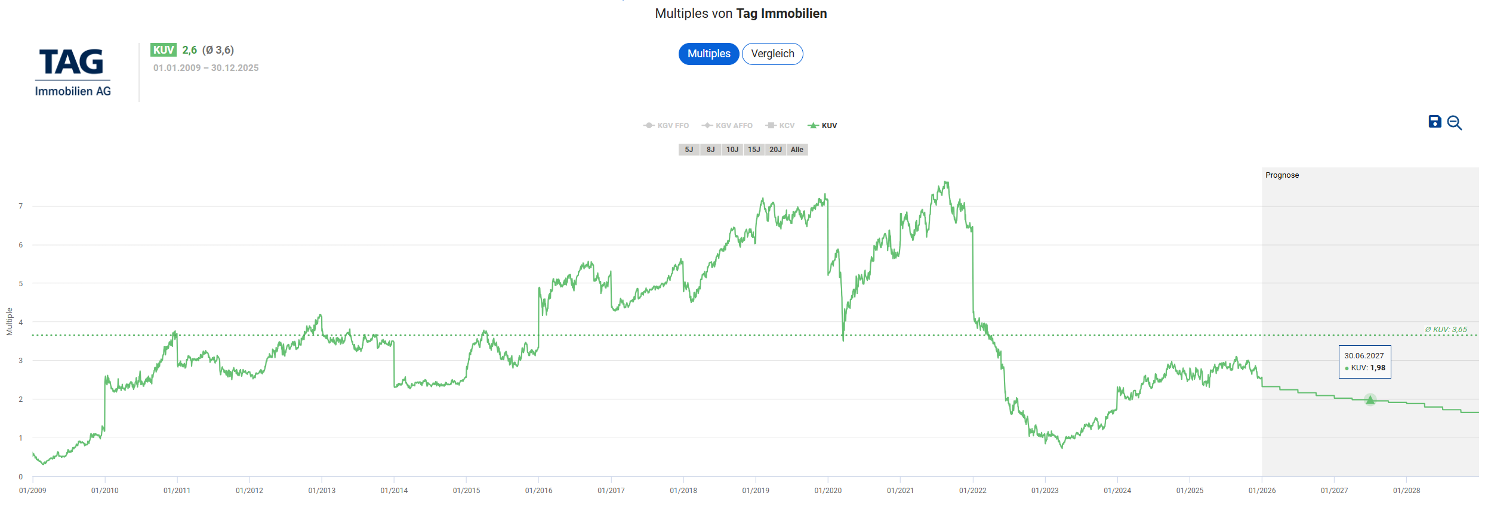Click the zoom out magnifier icon

pyautogui.click(x=1455, y=123)
